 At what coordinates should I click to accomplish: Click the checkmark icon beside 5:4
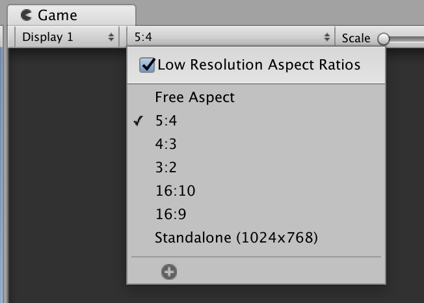click(138, 121)
